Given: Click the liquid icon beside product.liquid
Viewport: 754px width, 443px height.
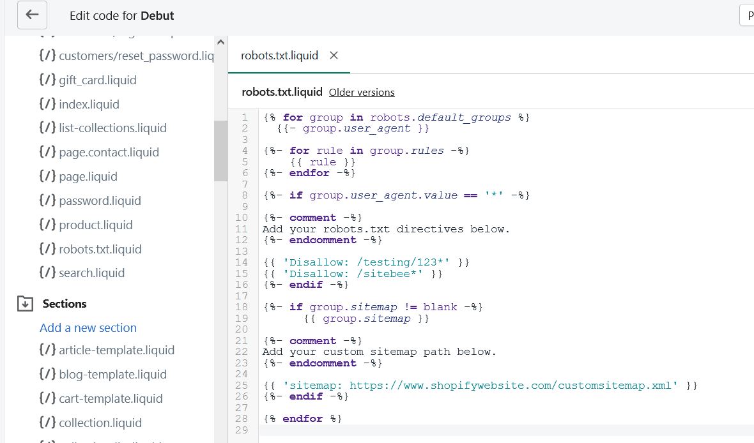Looking at the screenshot, I should [48, 225].
